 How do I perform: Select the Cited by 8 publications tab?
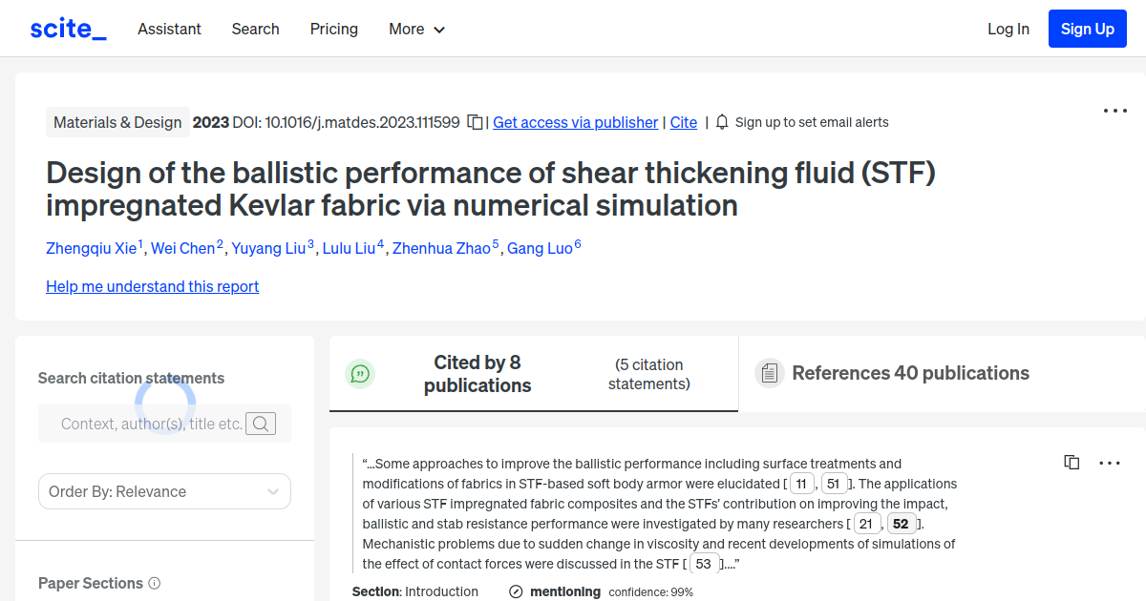[x=477, y=374]
